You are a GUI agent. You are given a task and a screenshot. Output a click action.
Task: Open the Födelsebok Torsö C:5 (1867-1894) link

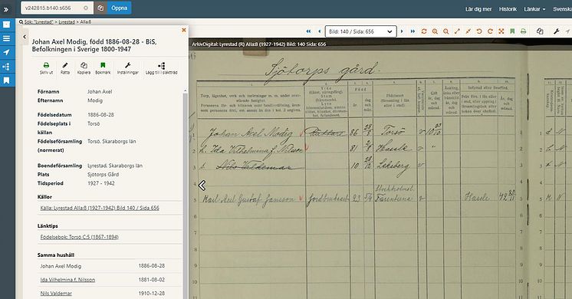[x=80, y=237]
